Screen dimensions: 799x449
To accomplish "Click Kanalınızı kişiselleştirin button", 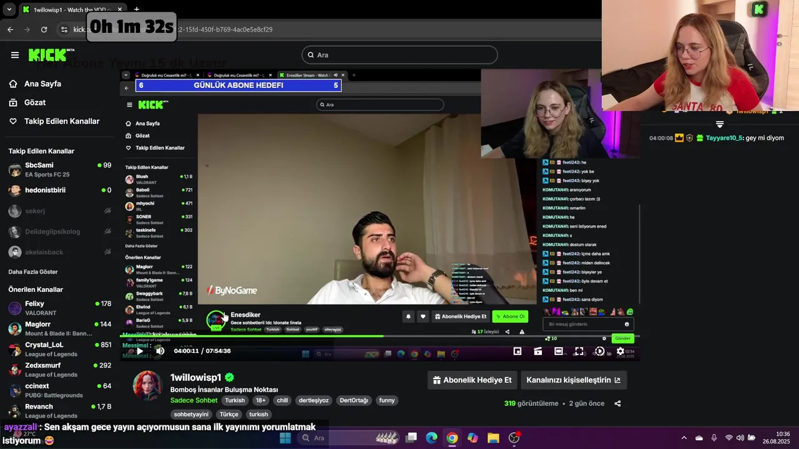I will click(x=573, y=380).
